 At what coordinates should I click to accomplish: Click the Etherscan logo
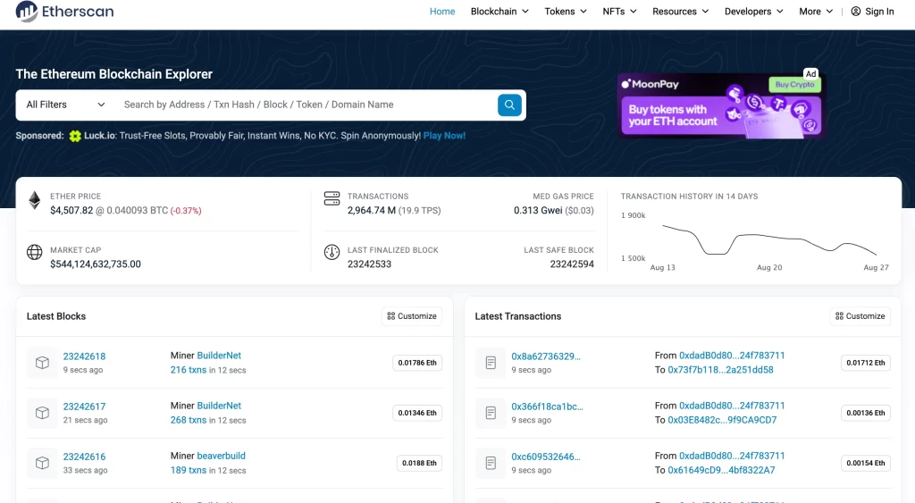(64, 11)
